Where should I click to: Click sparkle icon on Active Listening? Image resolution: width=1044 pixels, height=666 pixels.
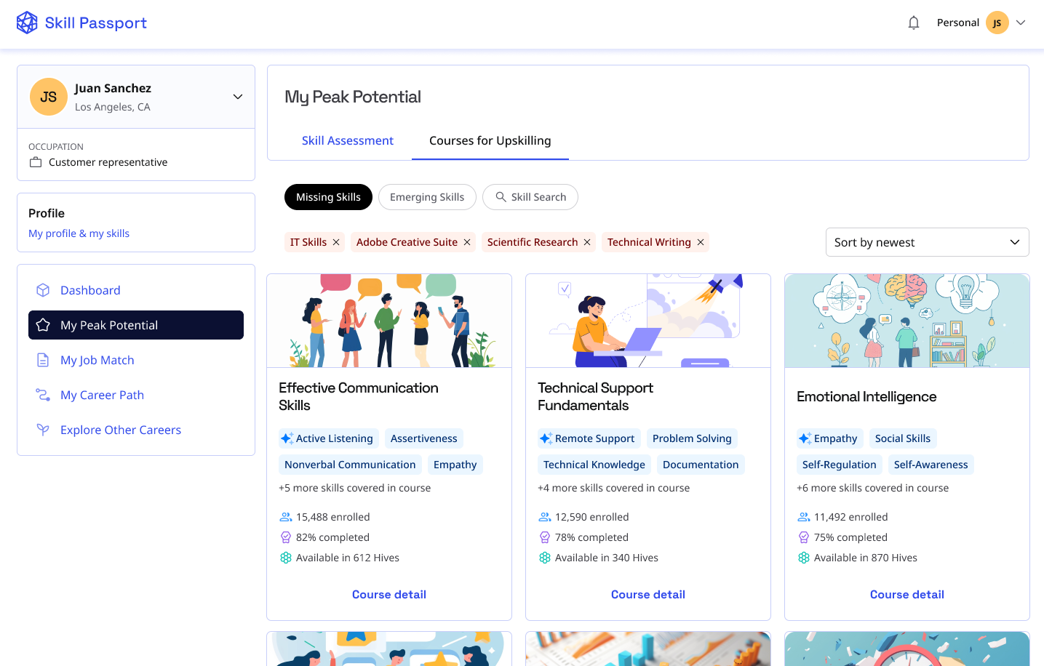pyautogui.click(x=287, y=438)
